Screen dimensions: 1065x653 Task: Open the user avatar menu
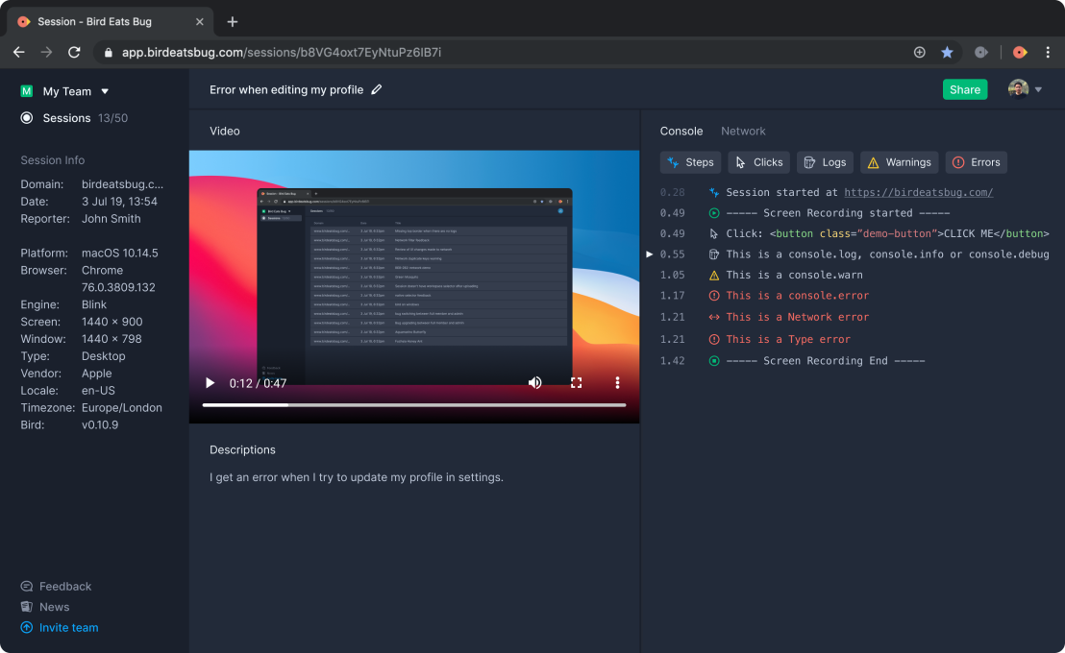pyautogui.click(x=1025, y=89)
